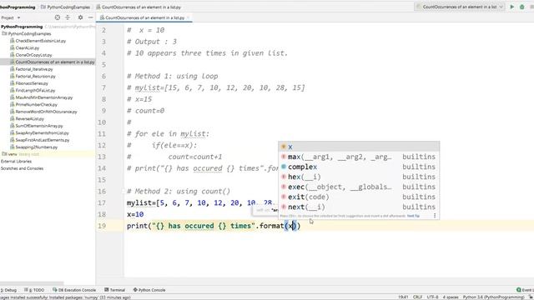This screenshot has height=300, width=534.
Task: Click Python 3.6 interpreter in status bar
Action: pyautogui.click(x=493, y=297)
